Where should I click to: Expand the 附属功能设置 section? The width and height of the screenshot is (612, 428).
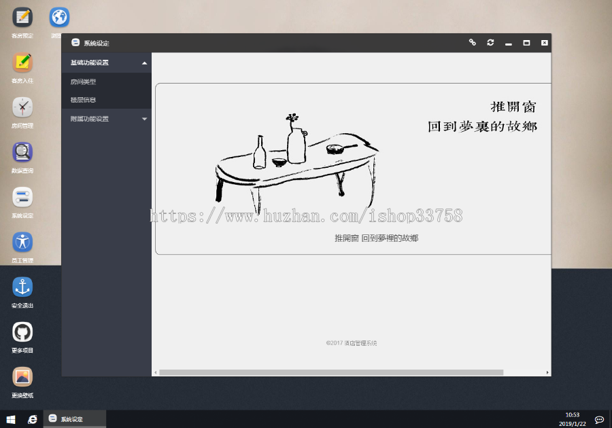tap(106, 118)
